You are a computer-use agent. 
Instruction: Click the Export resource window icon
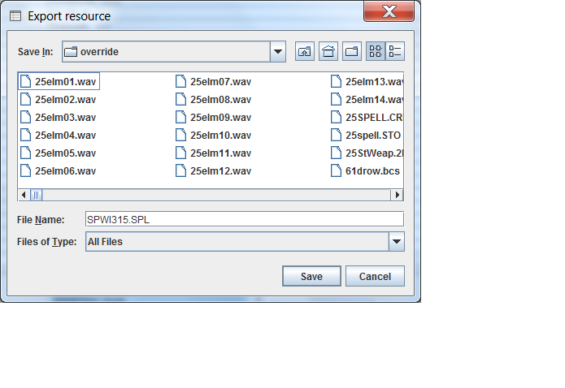(15, 15)
